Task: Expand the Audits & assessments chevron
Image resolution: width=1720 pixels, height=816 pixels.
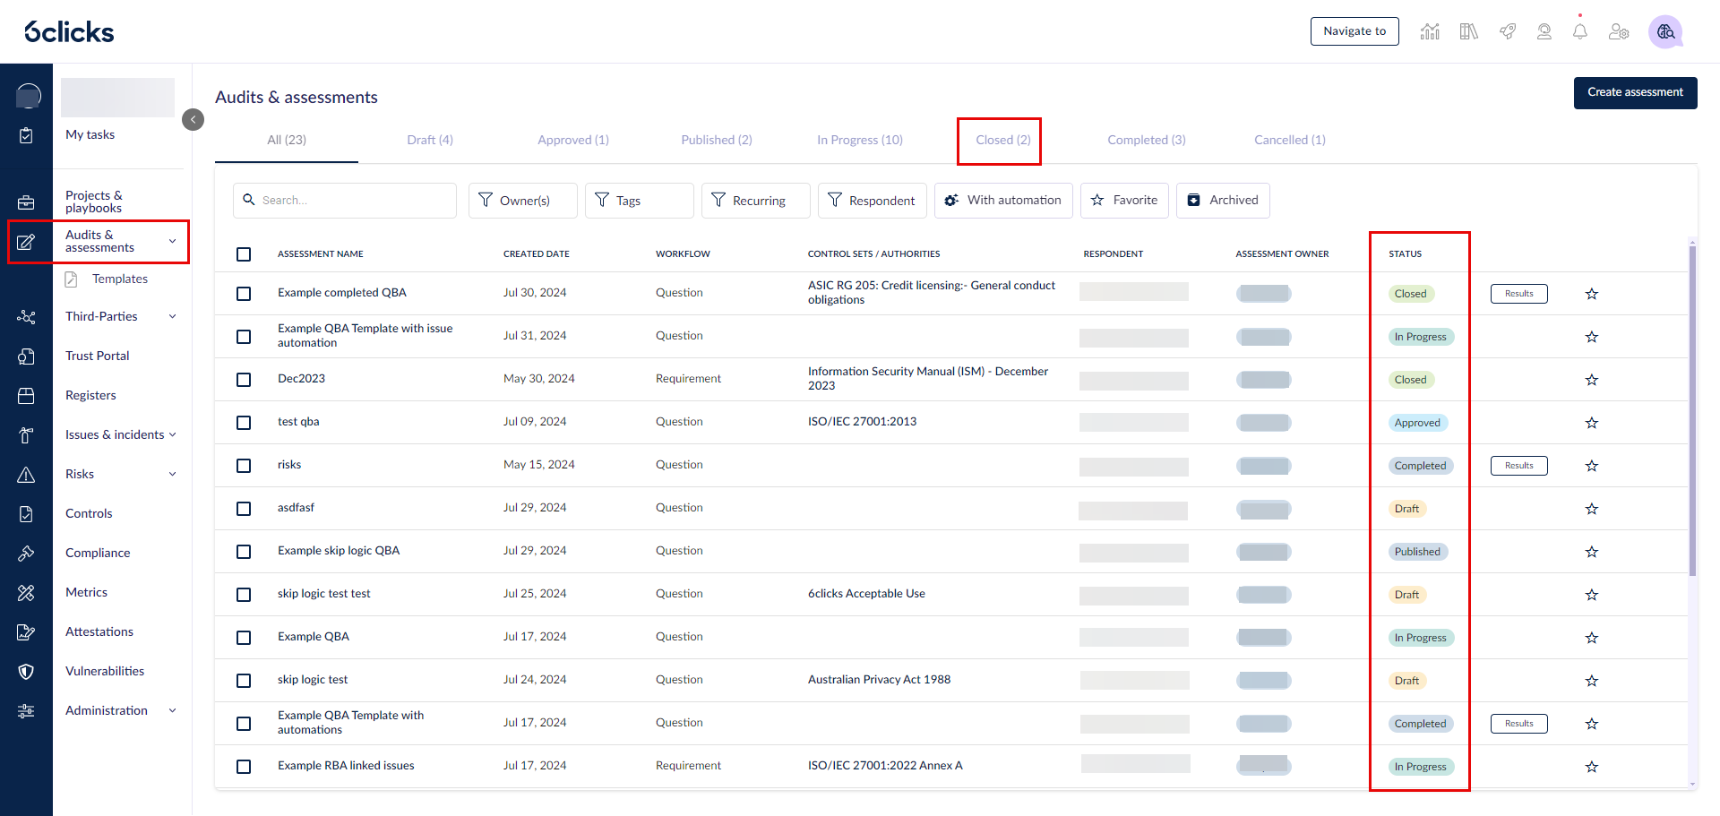Action: click(x=173, y=242)
